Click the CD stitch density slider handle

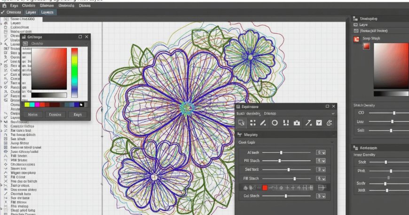pos(394,113)
